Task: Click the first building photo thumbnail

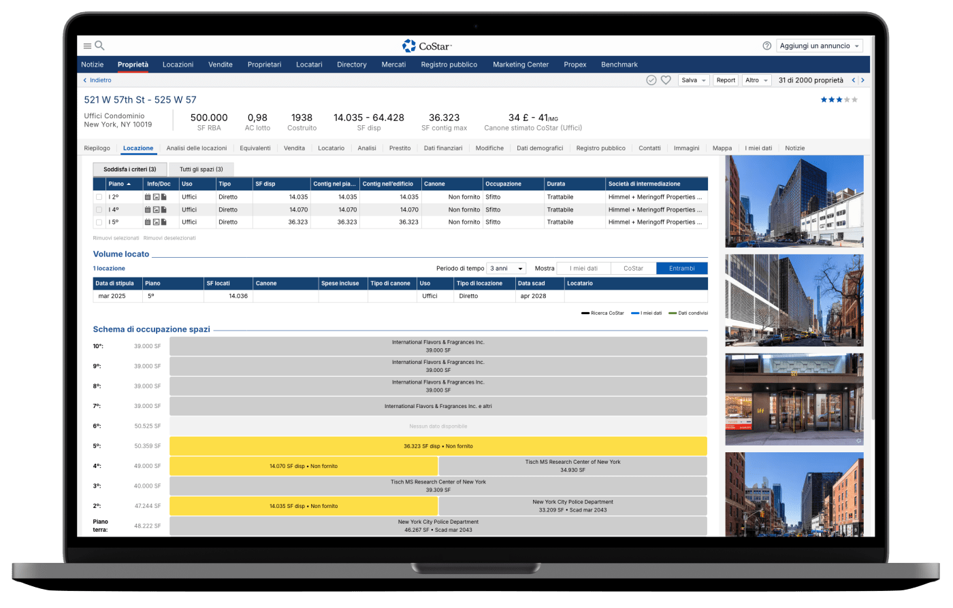Action: 794,201
